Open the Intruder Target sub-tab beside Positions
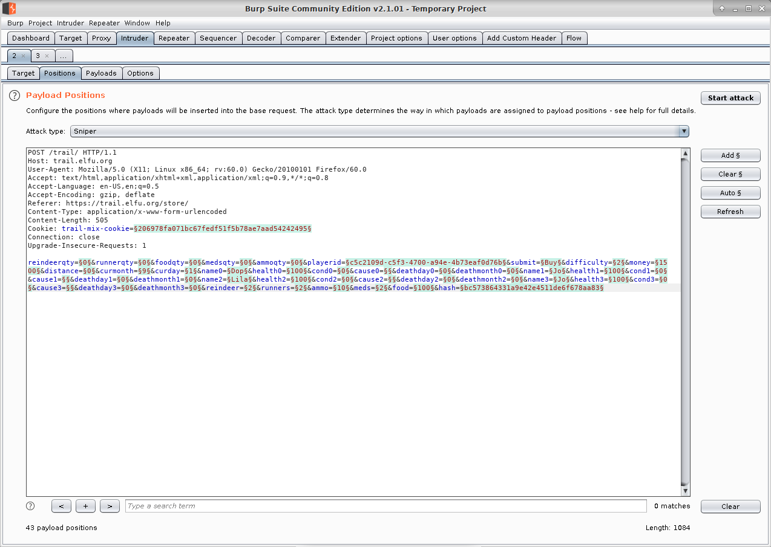 (24, 73)
